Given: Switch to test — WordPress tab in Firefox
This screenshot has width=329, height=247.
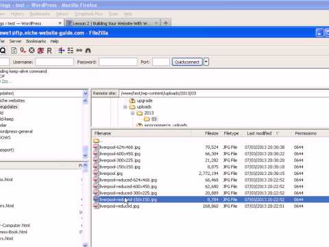Looking at the screenshot, I should pyautogui.click(x=29, y=23).
